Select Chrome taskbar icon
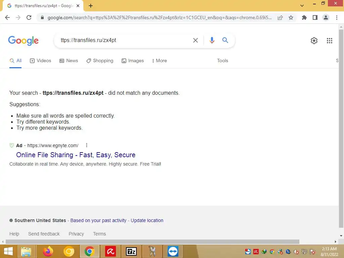This screenshot has height=258, width=344. pyautogui.click(x=89, y=251)
